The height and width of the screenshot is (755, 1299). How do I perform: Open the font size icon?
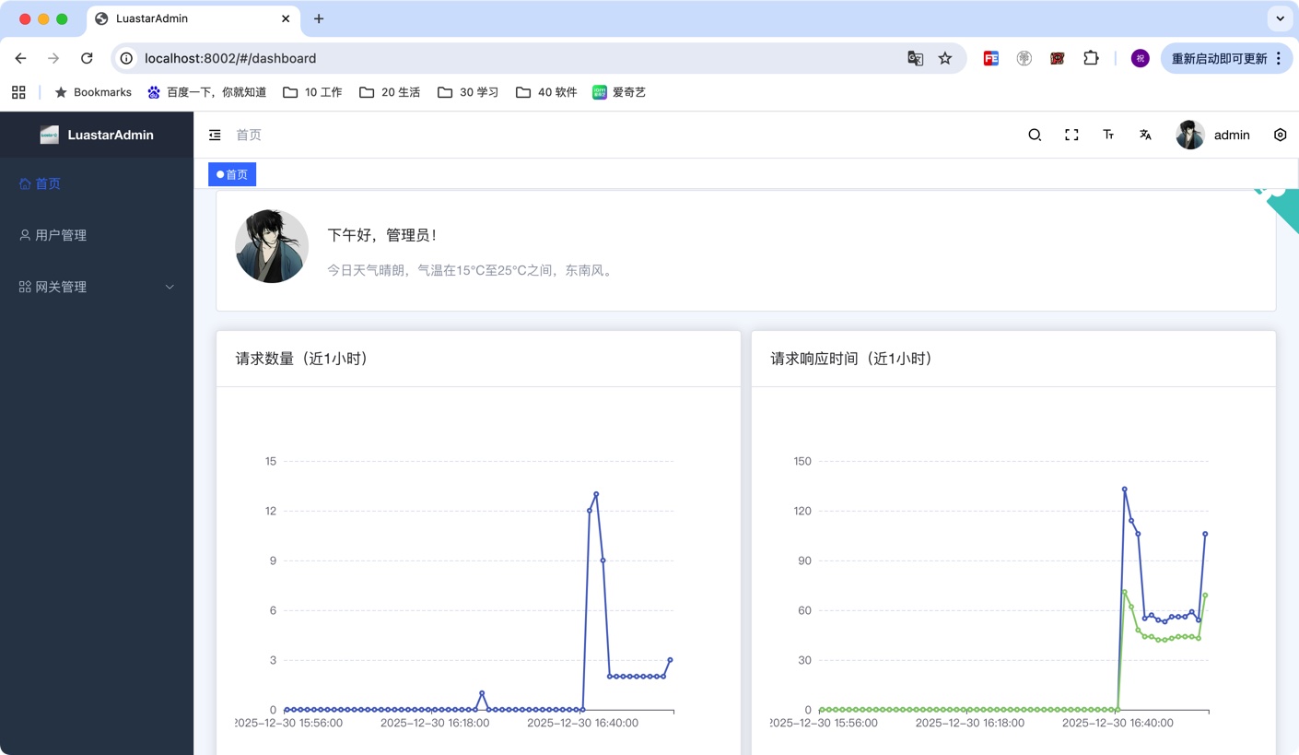(1108, 135)
